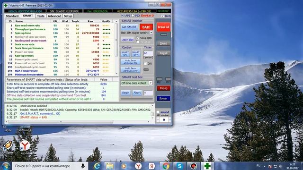Select the PIO radio button
The width and height of the screenshot is (303, 170).
click(133, 16)
